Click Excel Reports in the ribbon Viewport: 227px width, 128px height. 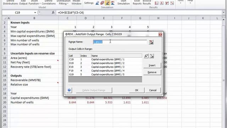[137, 2]
